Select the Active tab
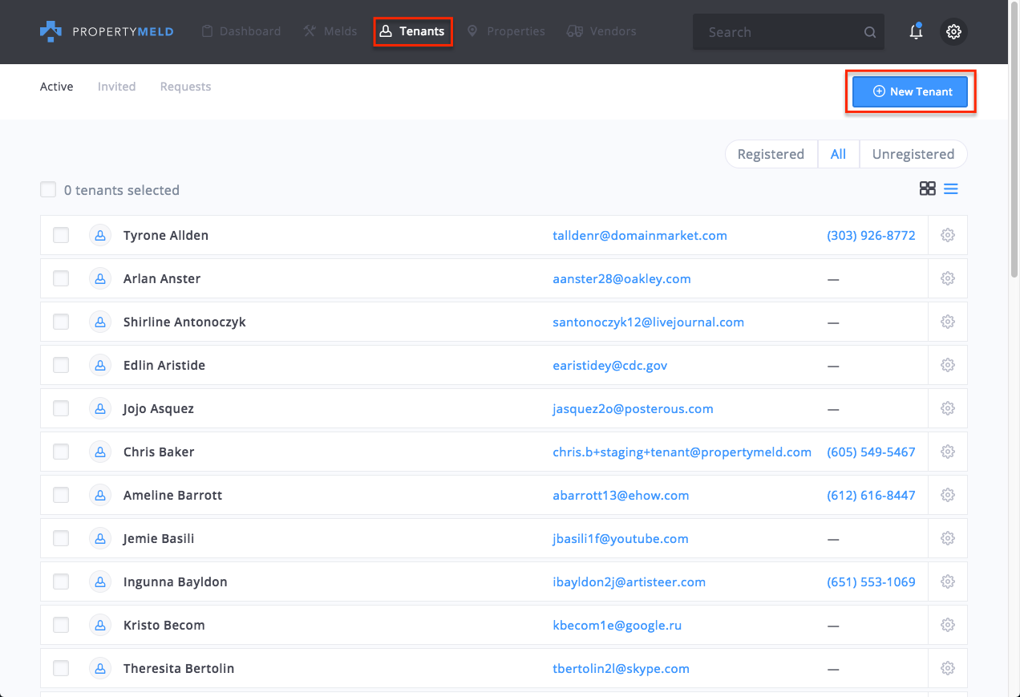1020x697 pixels. pyautogui.click(x=56, y=87)
